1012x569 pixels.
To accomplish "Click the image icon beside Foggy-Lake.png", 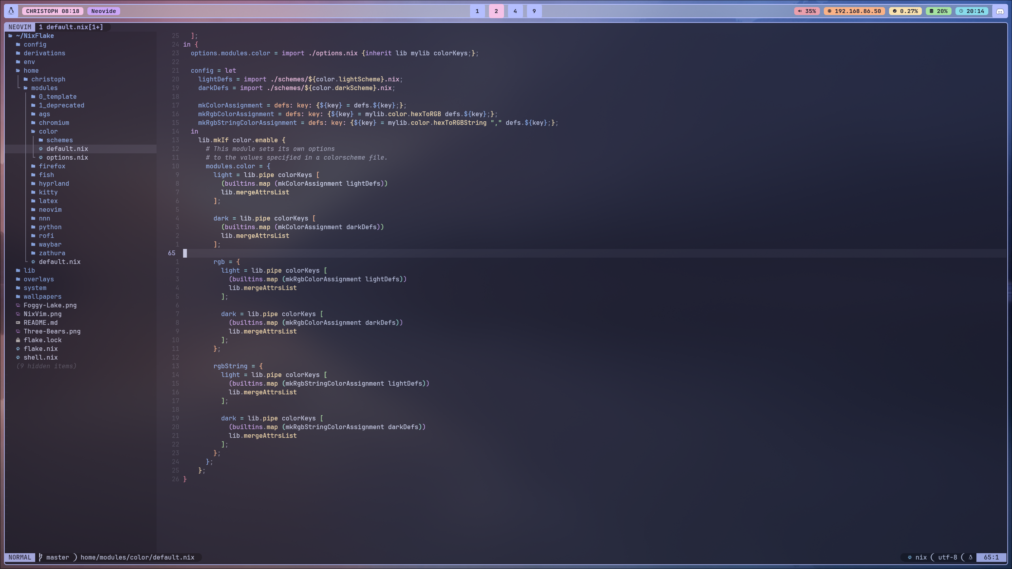I will click(18, 305).
